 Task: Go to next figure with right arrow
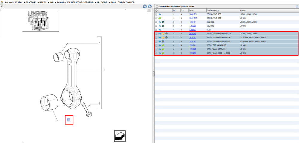(x=149, y=7)
